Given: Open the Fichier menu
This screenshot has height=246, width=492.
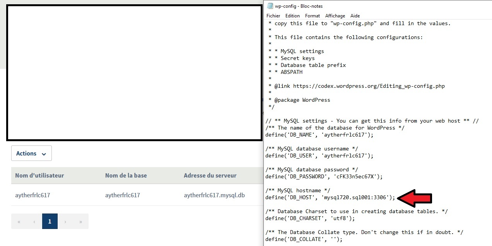Looking at the screenshot, I should coord(273,16).
